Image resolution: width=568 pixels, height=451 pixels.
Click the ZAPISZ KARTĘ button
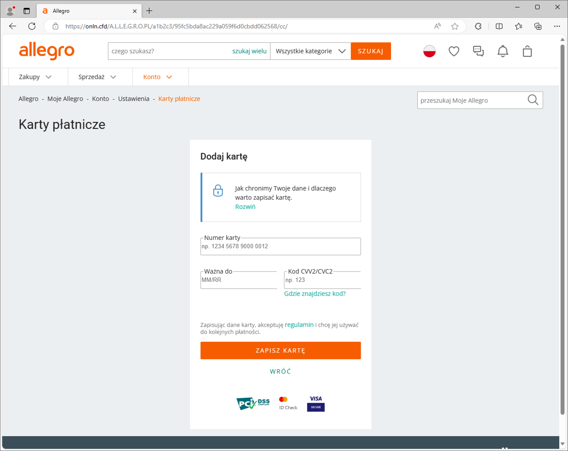pos(281,350)
